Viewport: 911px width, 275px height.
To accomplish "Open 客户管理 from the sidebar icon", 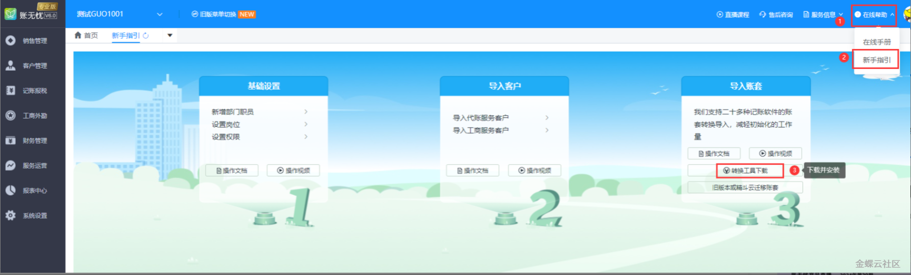I will click(x=11, y=65).
